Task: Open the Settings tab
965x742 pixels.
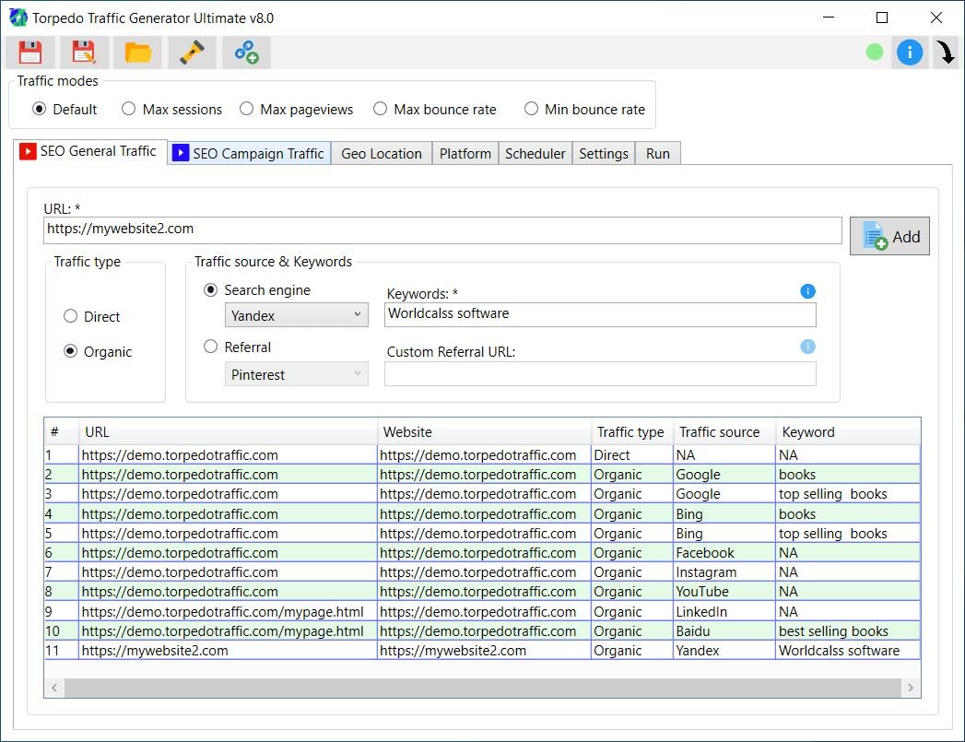Action: 603,153
